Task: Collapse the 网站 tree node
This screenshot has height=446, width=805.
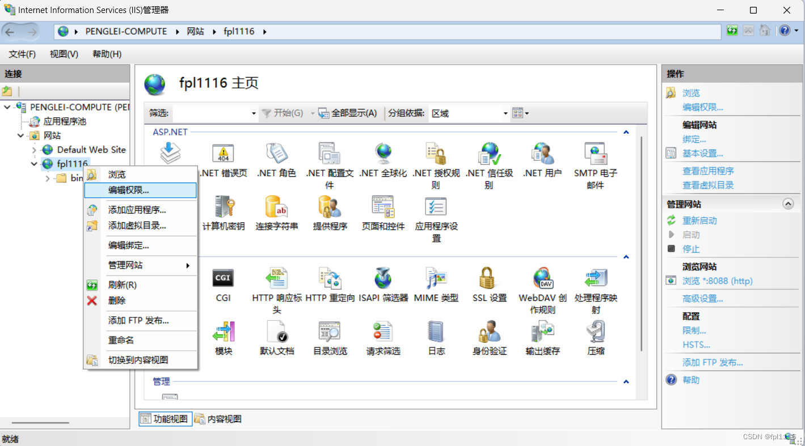Action: click(x=20, y=135)
